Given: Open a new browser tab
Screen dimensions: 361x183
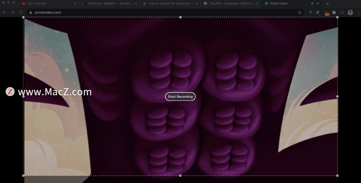Looking at the screenshot, I should pos(328,4).
